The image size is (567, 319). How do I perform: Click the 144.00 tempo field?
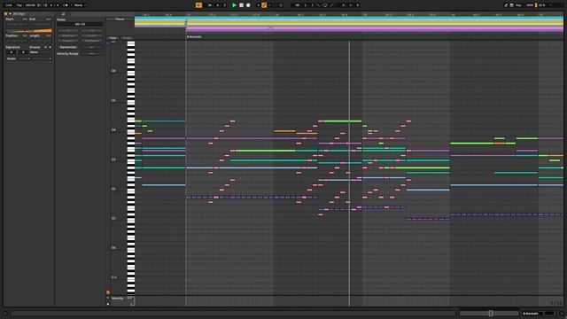coord(30,5)
